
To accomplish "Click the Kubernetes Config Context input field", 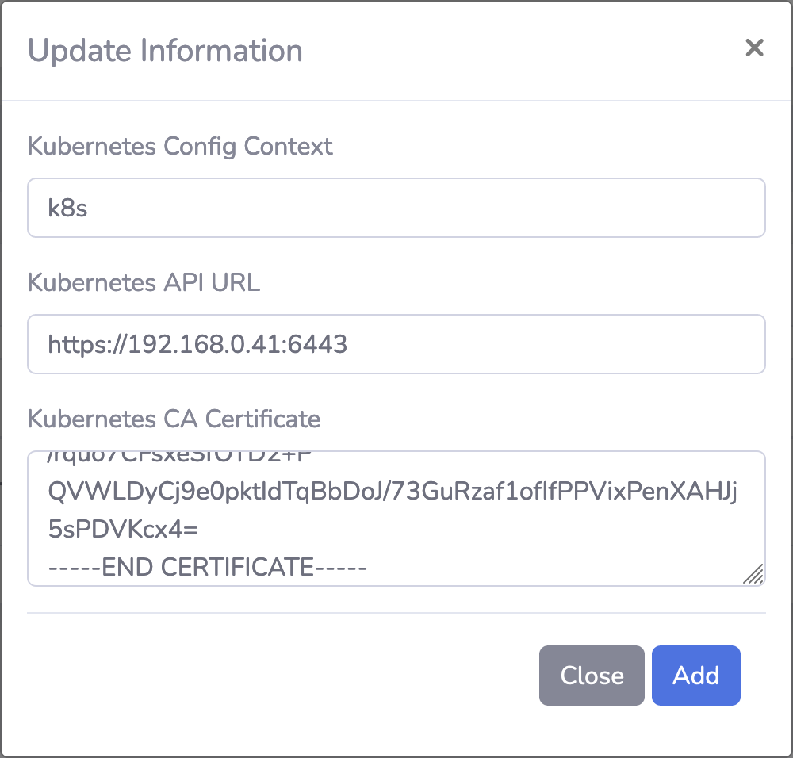I will pyautogui.click(x=396, y=208).
